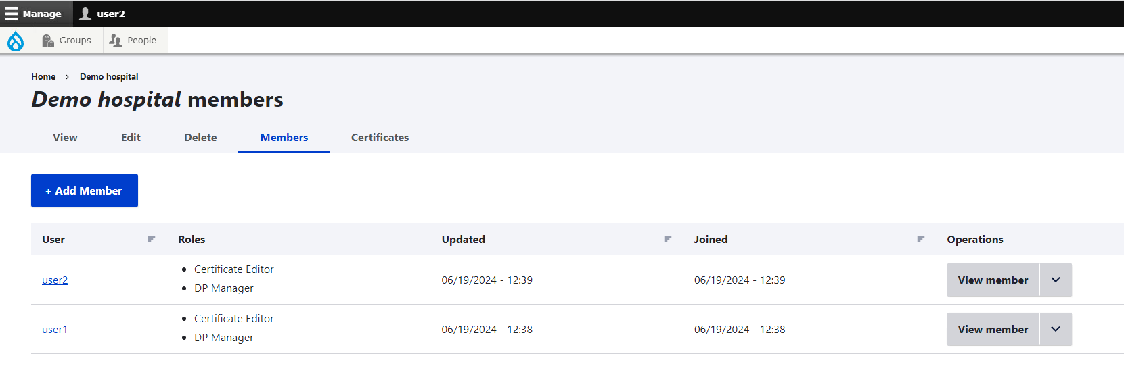Sort table by Joined column icon
The image size is (1124, 385).
(x=921, y=239)
